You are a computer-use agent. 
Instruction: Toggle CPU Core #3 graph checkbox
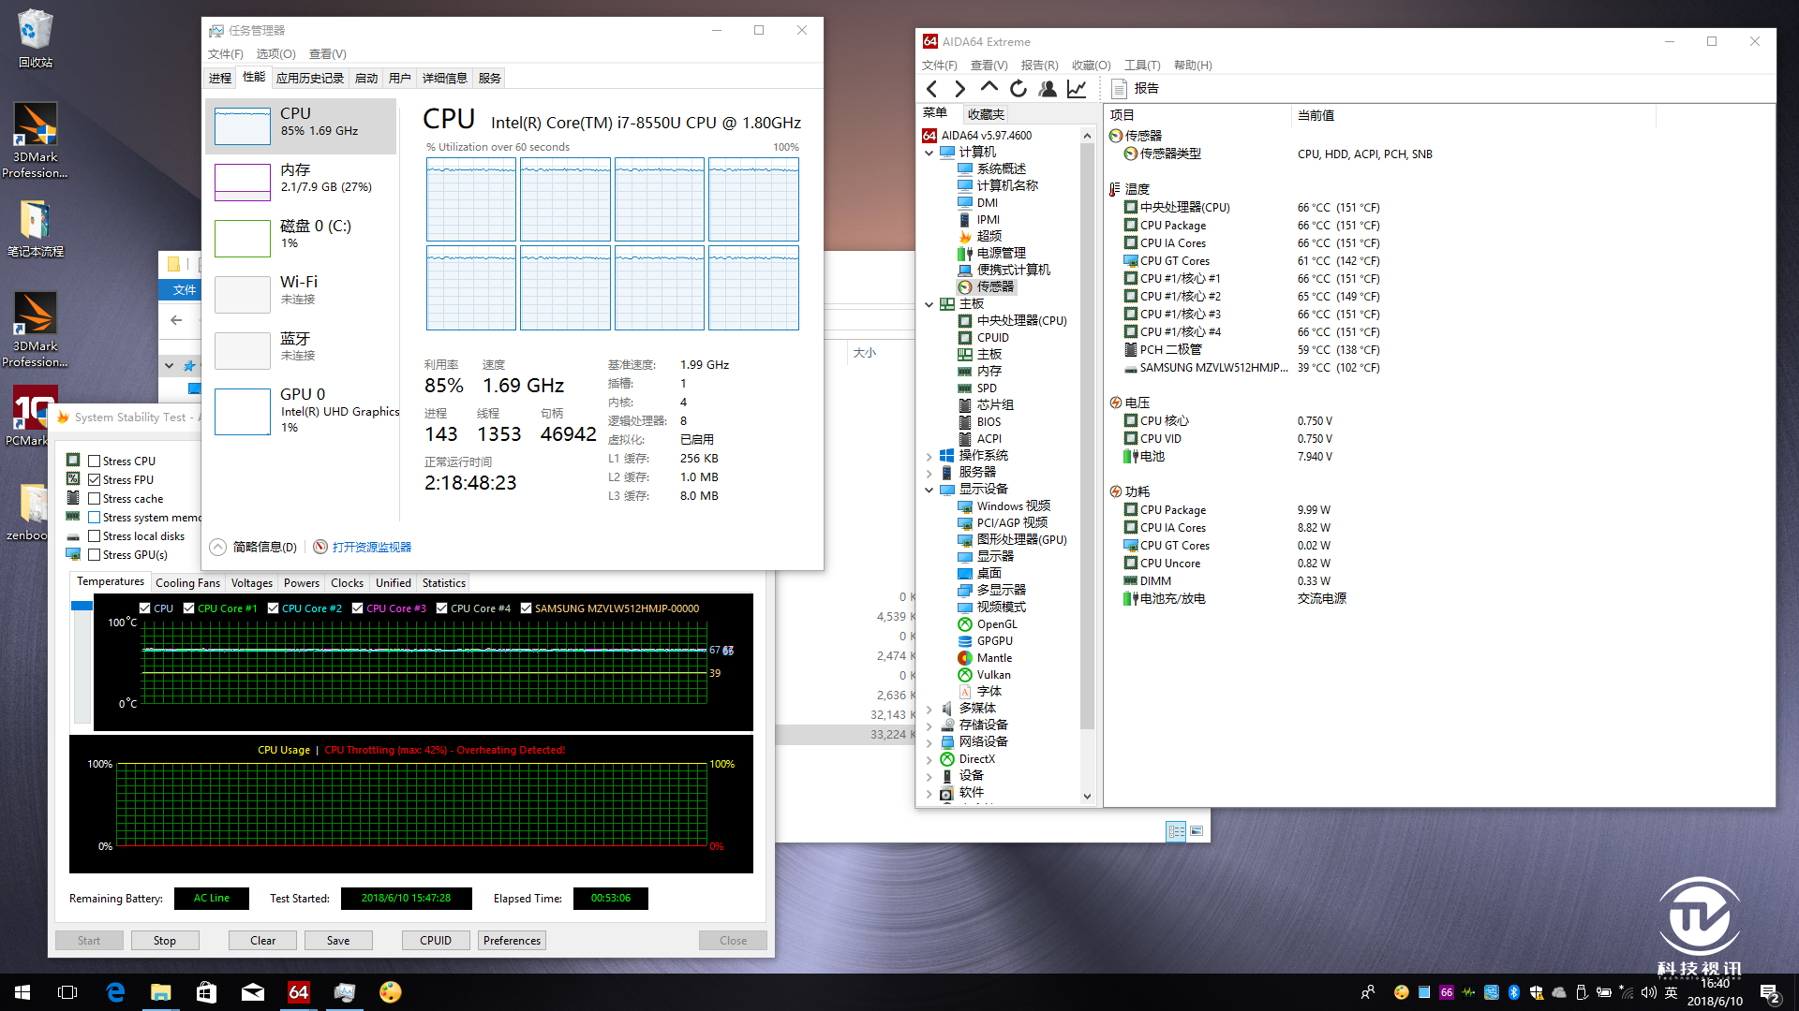coord(357,608)
